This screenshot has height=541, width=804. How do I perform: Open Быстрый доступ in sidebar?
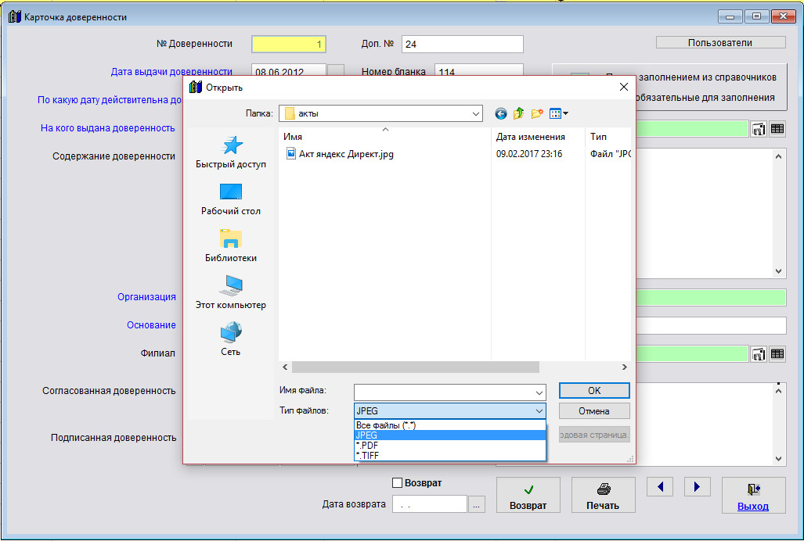pyautogui.click(x=231, y=152)
